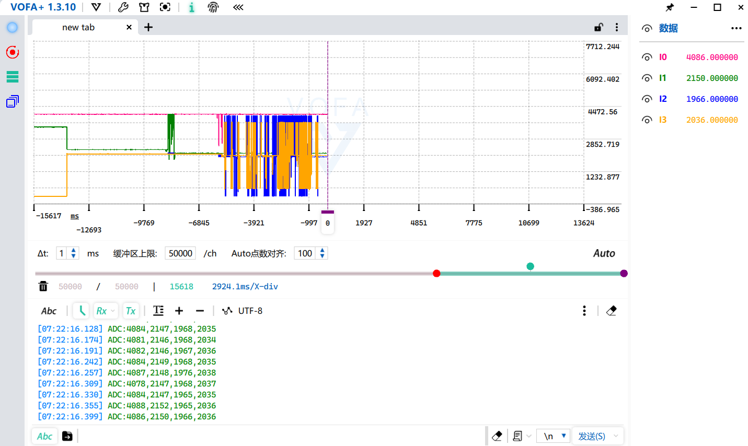The height and width of the screenshot is (446, 748).
Task: Click the teal slider handle
Action: tap(530, 266)
